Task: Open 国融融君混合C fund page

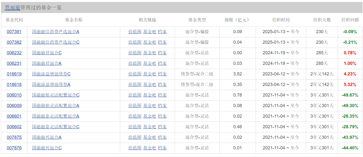Action: pos(47,53)
